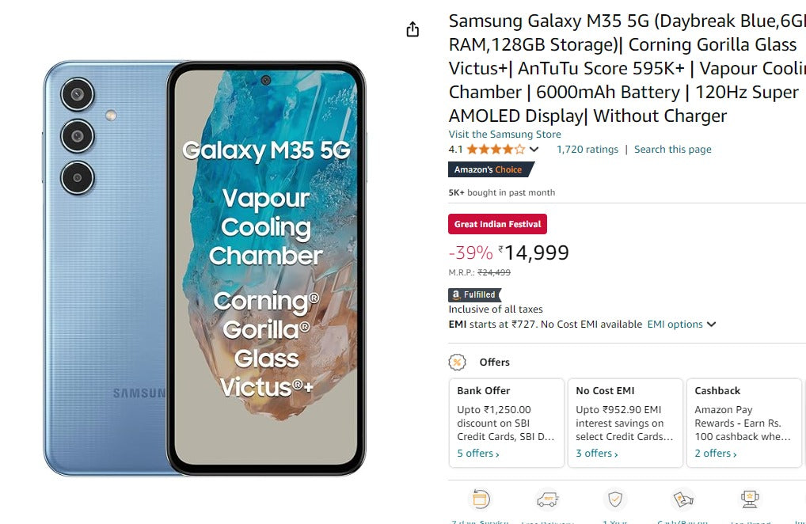Click the Galaxy M35 product image

click(x=205, y=268)
